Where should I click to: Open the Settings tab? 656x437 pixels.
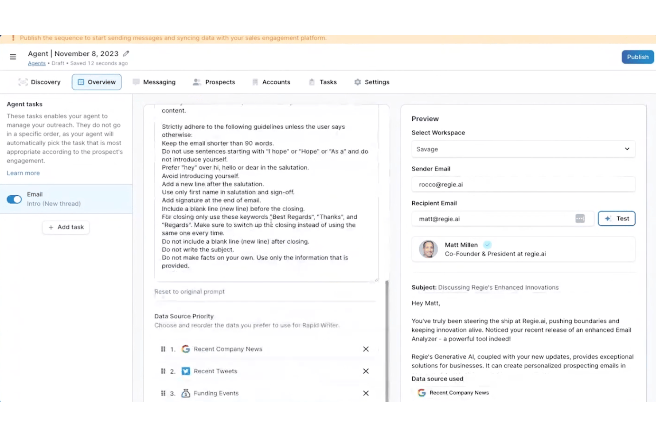pos(372,82)
